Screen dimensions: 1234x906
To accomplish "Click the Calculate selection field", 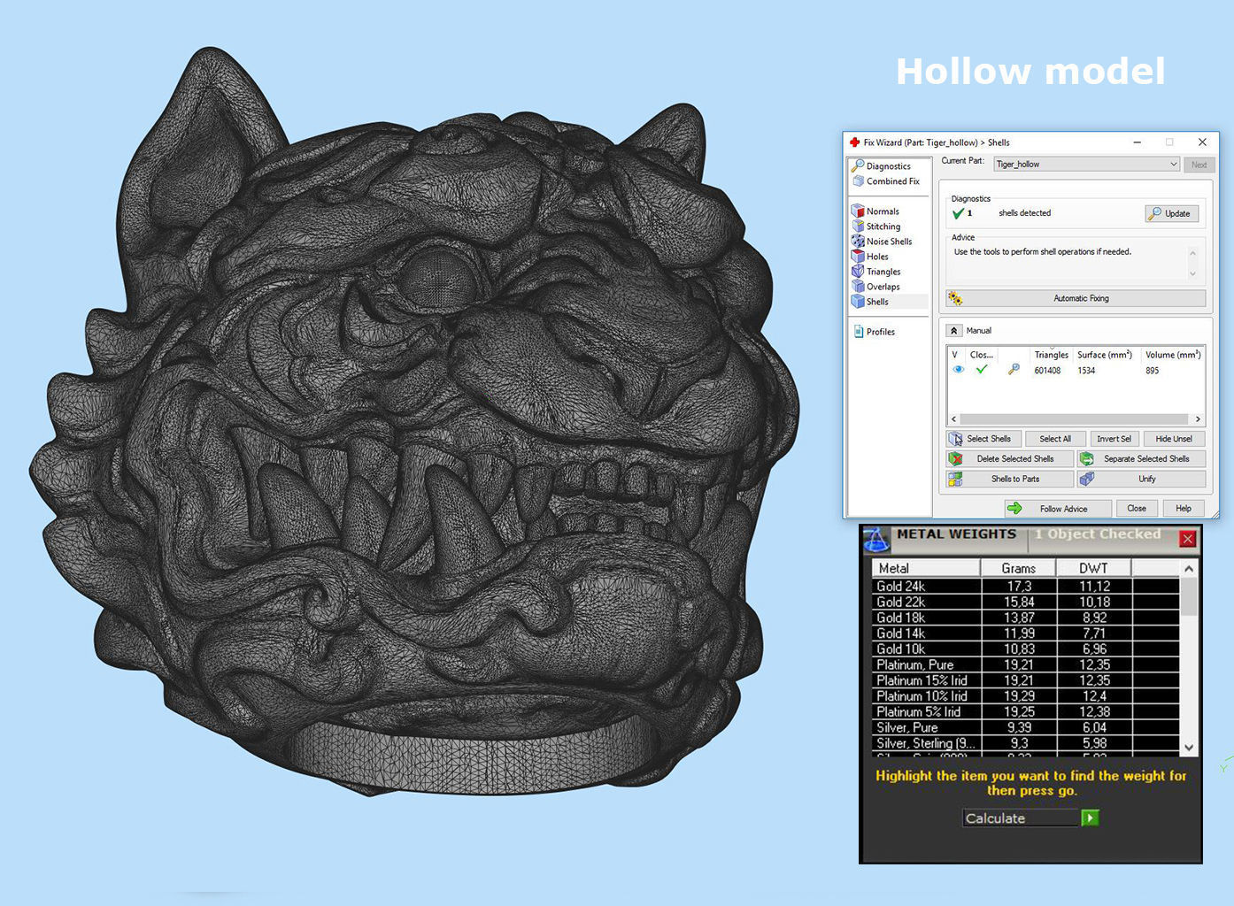I will (x=1022, y=818).
